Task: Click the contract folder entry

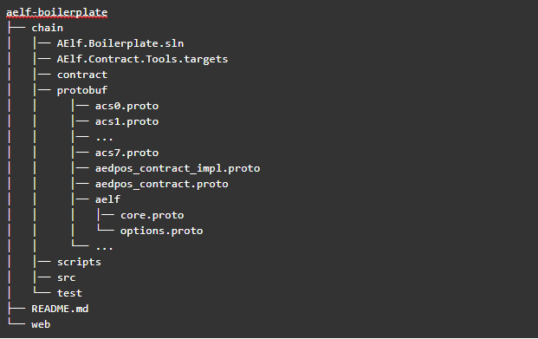Action: point(82,75)
